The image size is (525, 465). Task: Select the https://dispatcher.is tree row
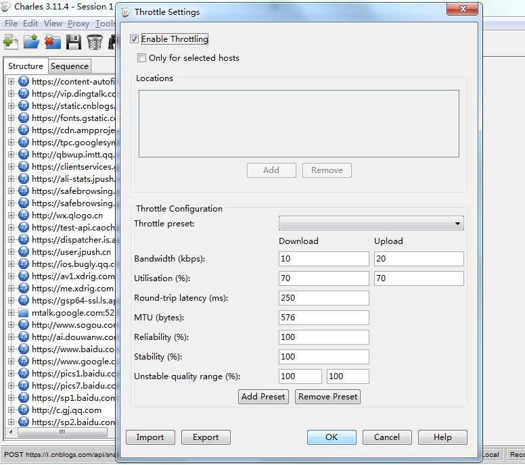[x=73, y=239]
